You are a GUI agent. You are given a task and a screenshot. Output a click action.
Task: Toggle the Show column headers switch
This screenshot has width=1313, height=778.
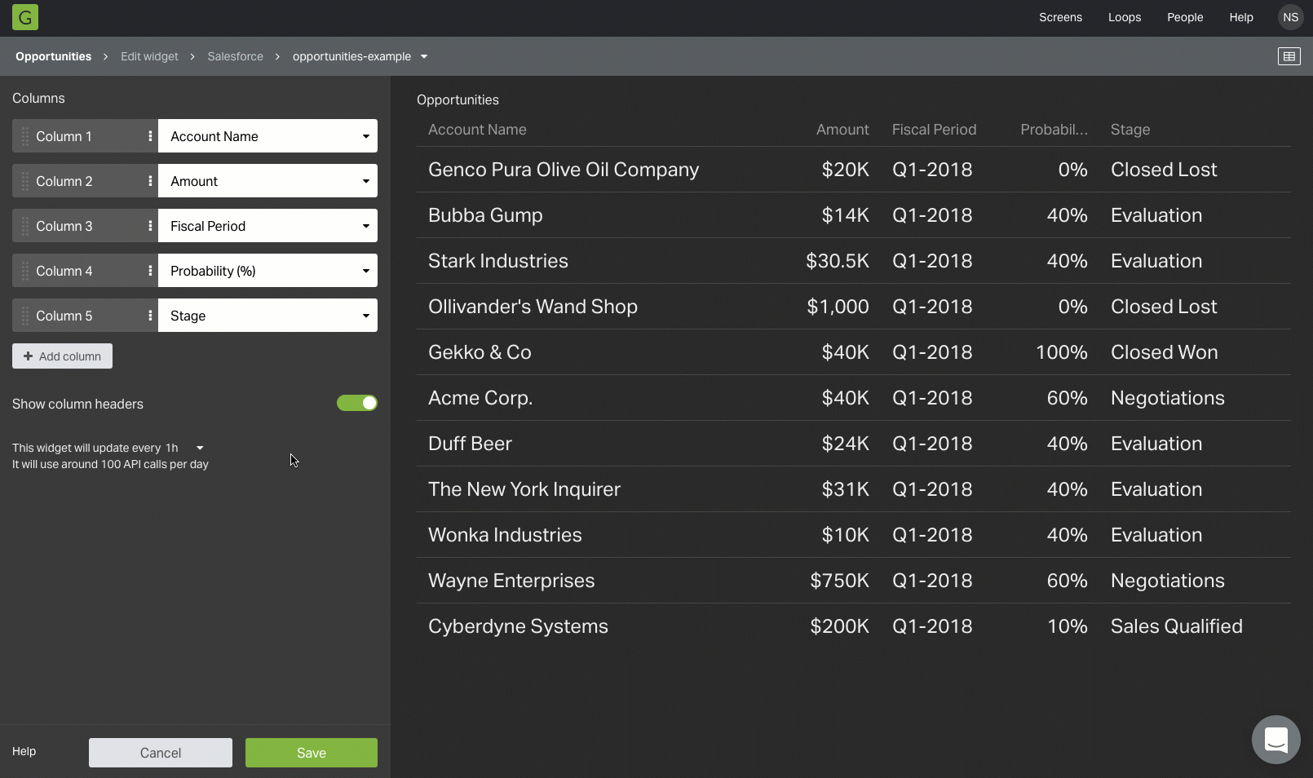pos(357,403)
